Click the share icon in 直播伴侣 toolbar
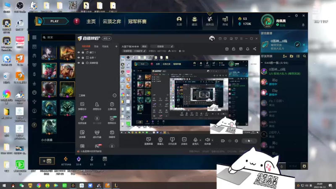Viewport: 336px width, 189px height. click(255, 49)
